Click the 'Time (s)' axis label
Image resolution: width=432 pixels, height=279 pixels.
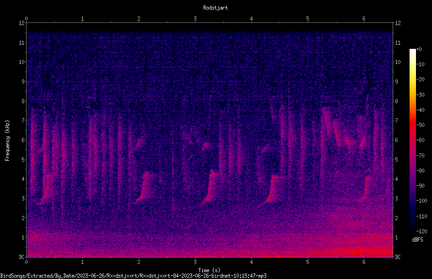click(209, 270)
